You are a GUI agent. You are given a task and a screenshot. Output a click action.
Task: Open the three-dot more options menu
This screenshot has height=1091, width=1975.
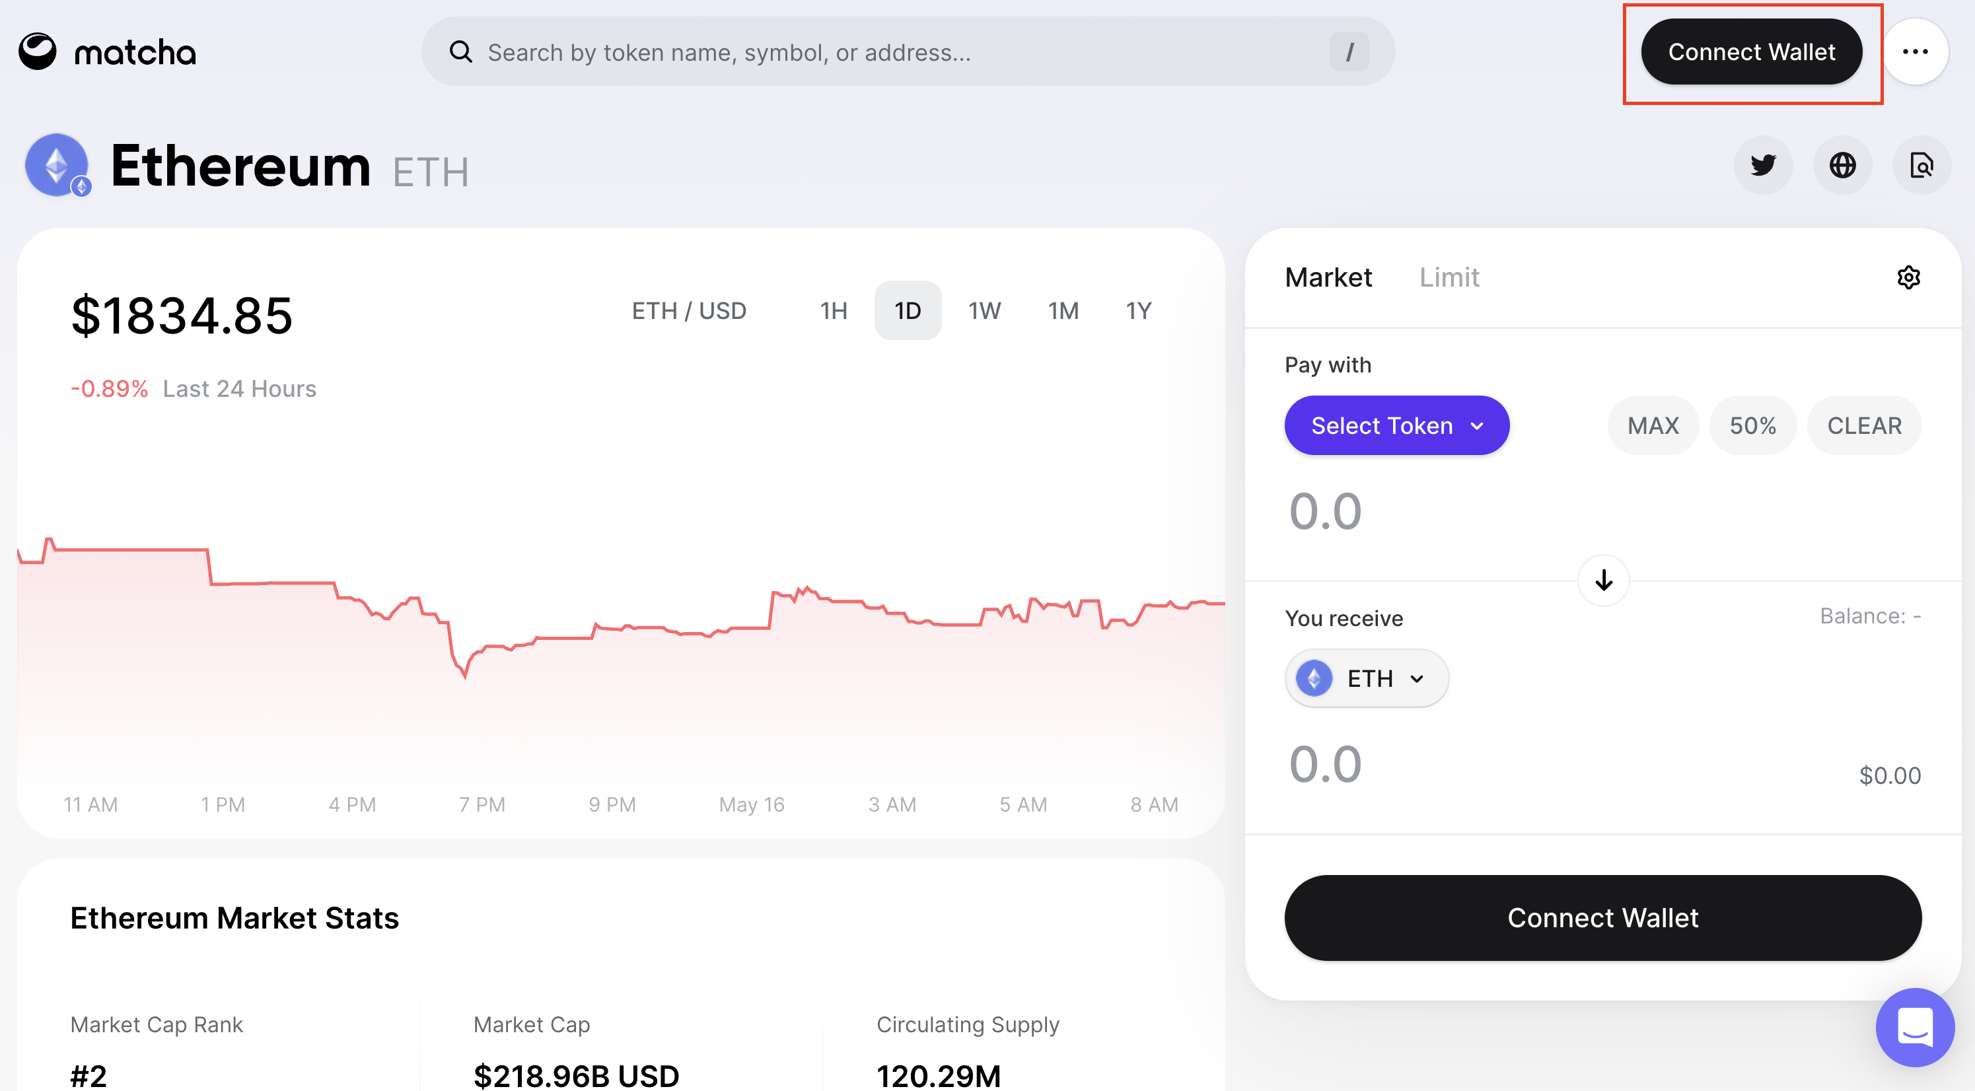[1914, 52]
